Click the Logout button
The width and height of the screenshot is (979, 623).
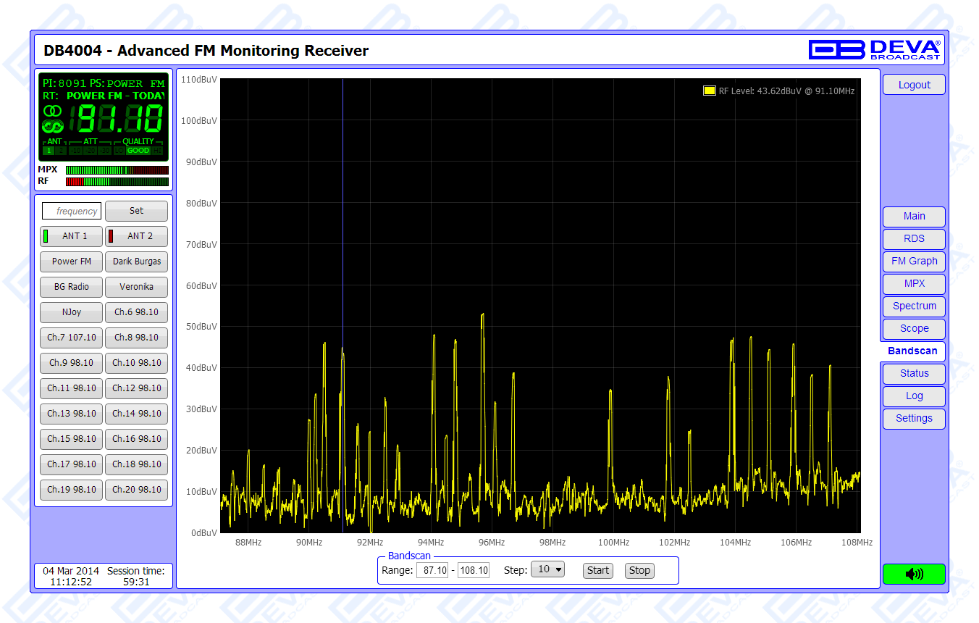[914, 85]
